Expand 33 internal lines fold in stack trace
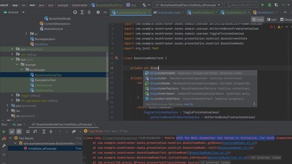The width and height of the screenshot is (292, 164). tap(265, 158)
